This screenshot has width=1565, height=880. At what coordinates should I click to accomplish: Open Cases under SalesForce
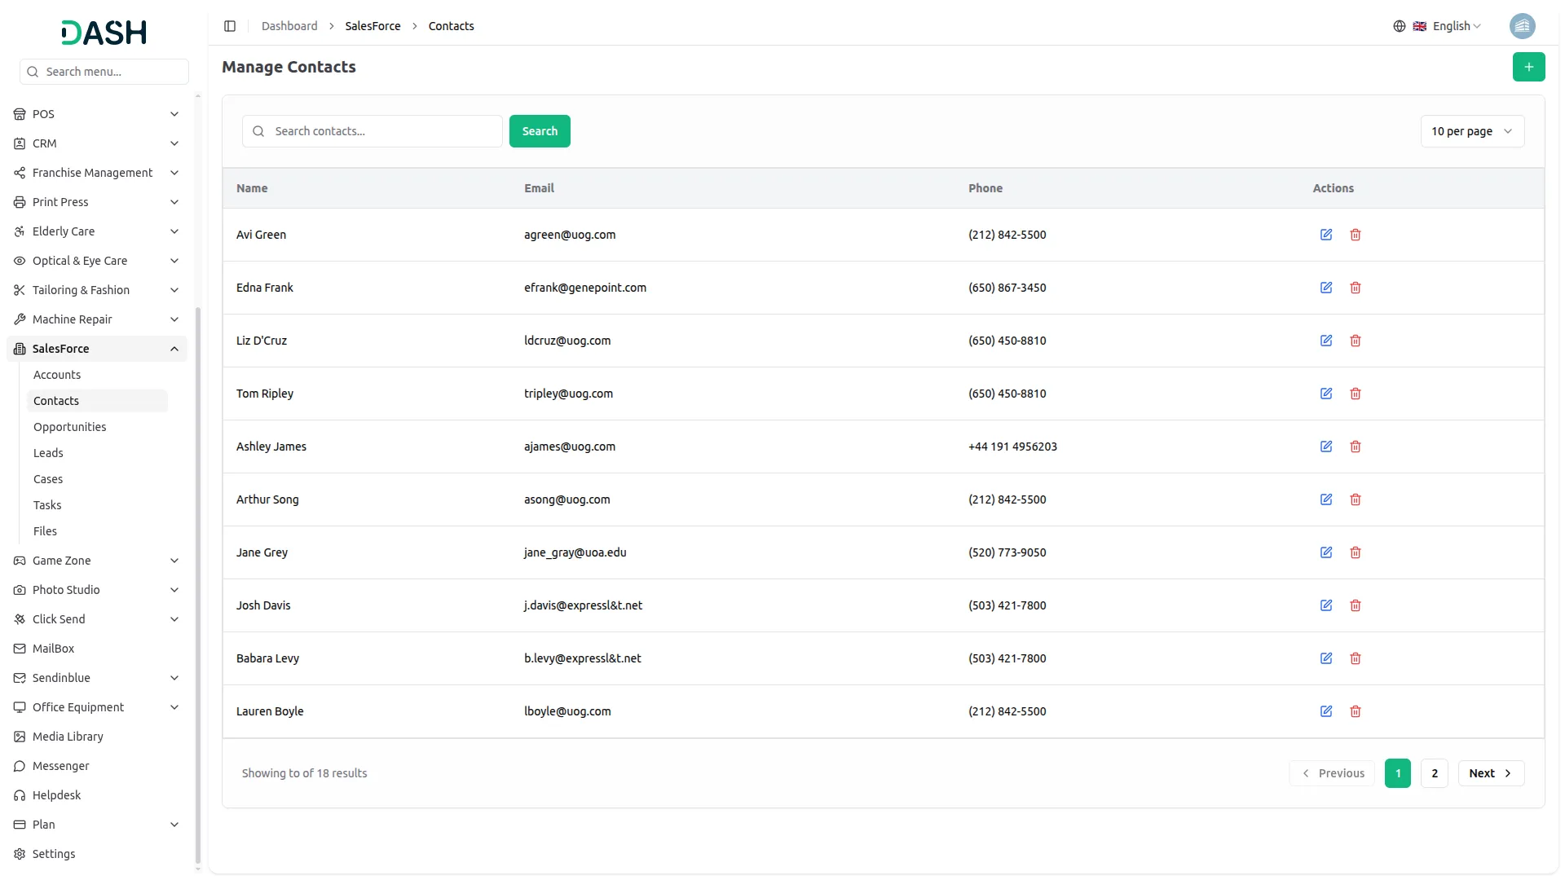97,479
